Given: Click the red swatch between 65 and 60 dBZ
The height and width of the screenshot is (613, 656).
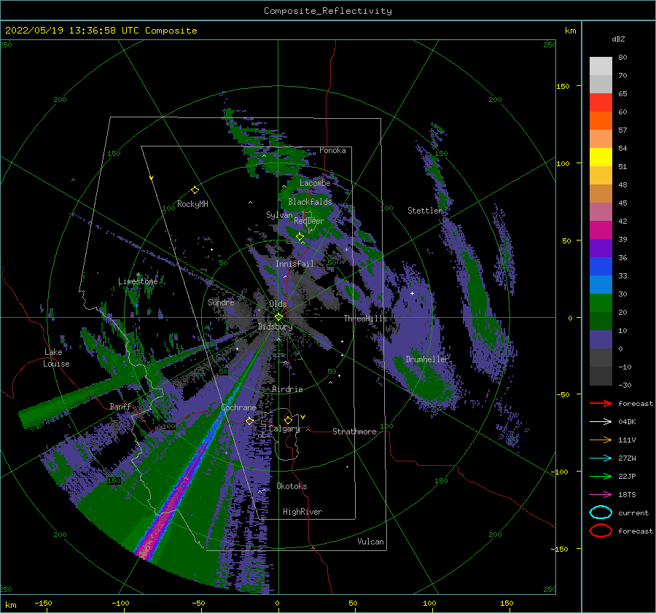Looking at the screenshot, I should pos(601,103).
